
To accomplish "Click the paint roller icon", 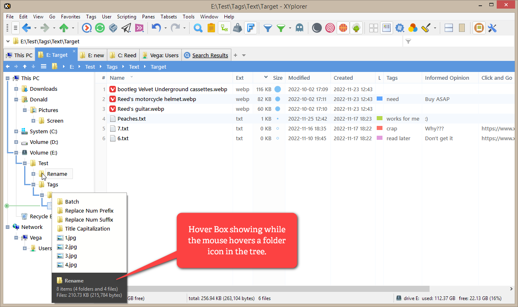I will pos(426,28).
